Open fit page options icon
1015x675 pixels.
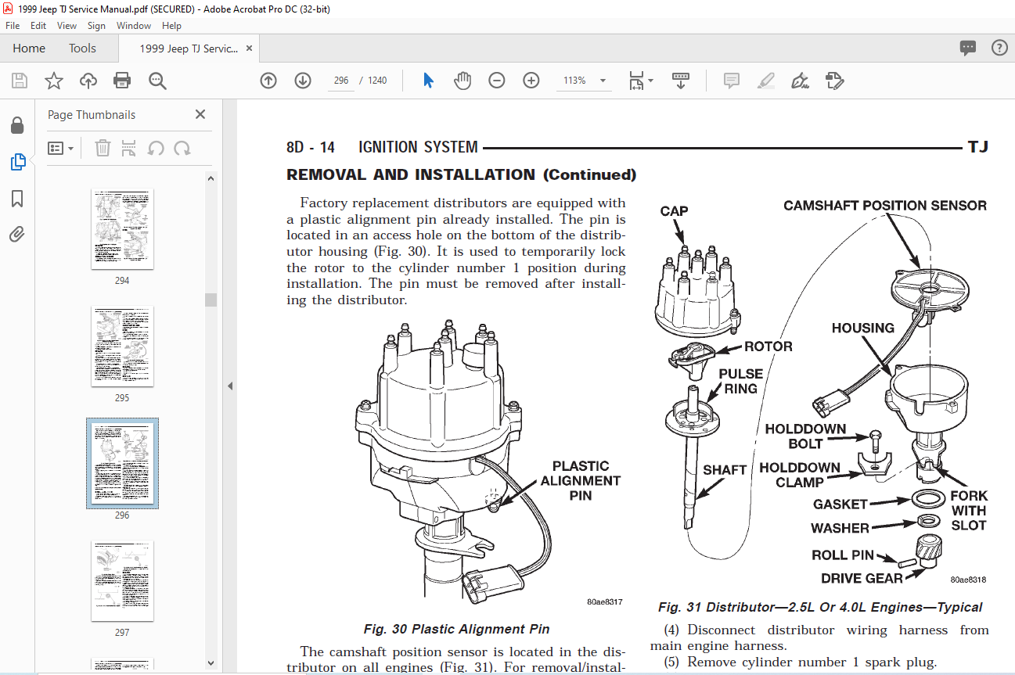click(641, 81)
